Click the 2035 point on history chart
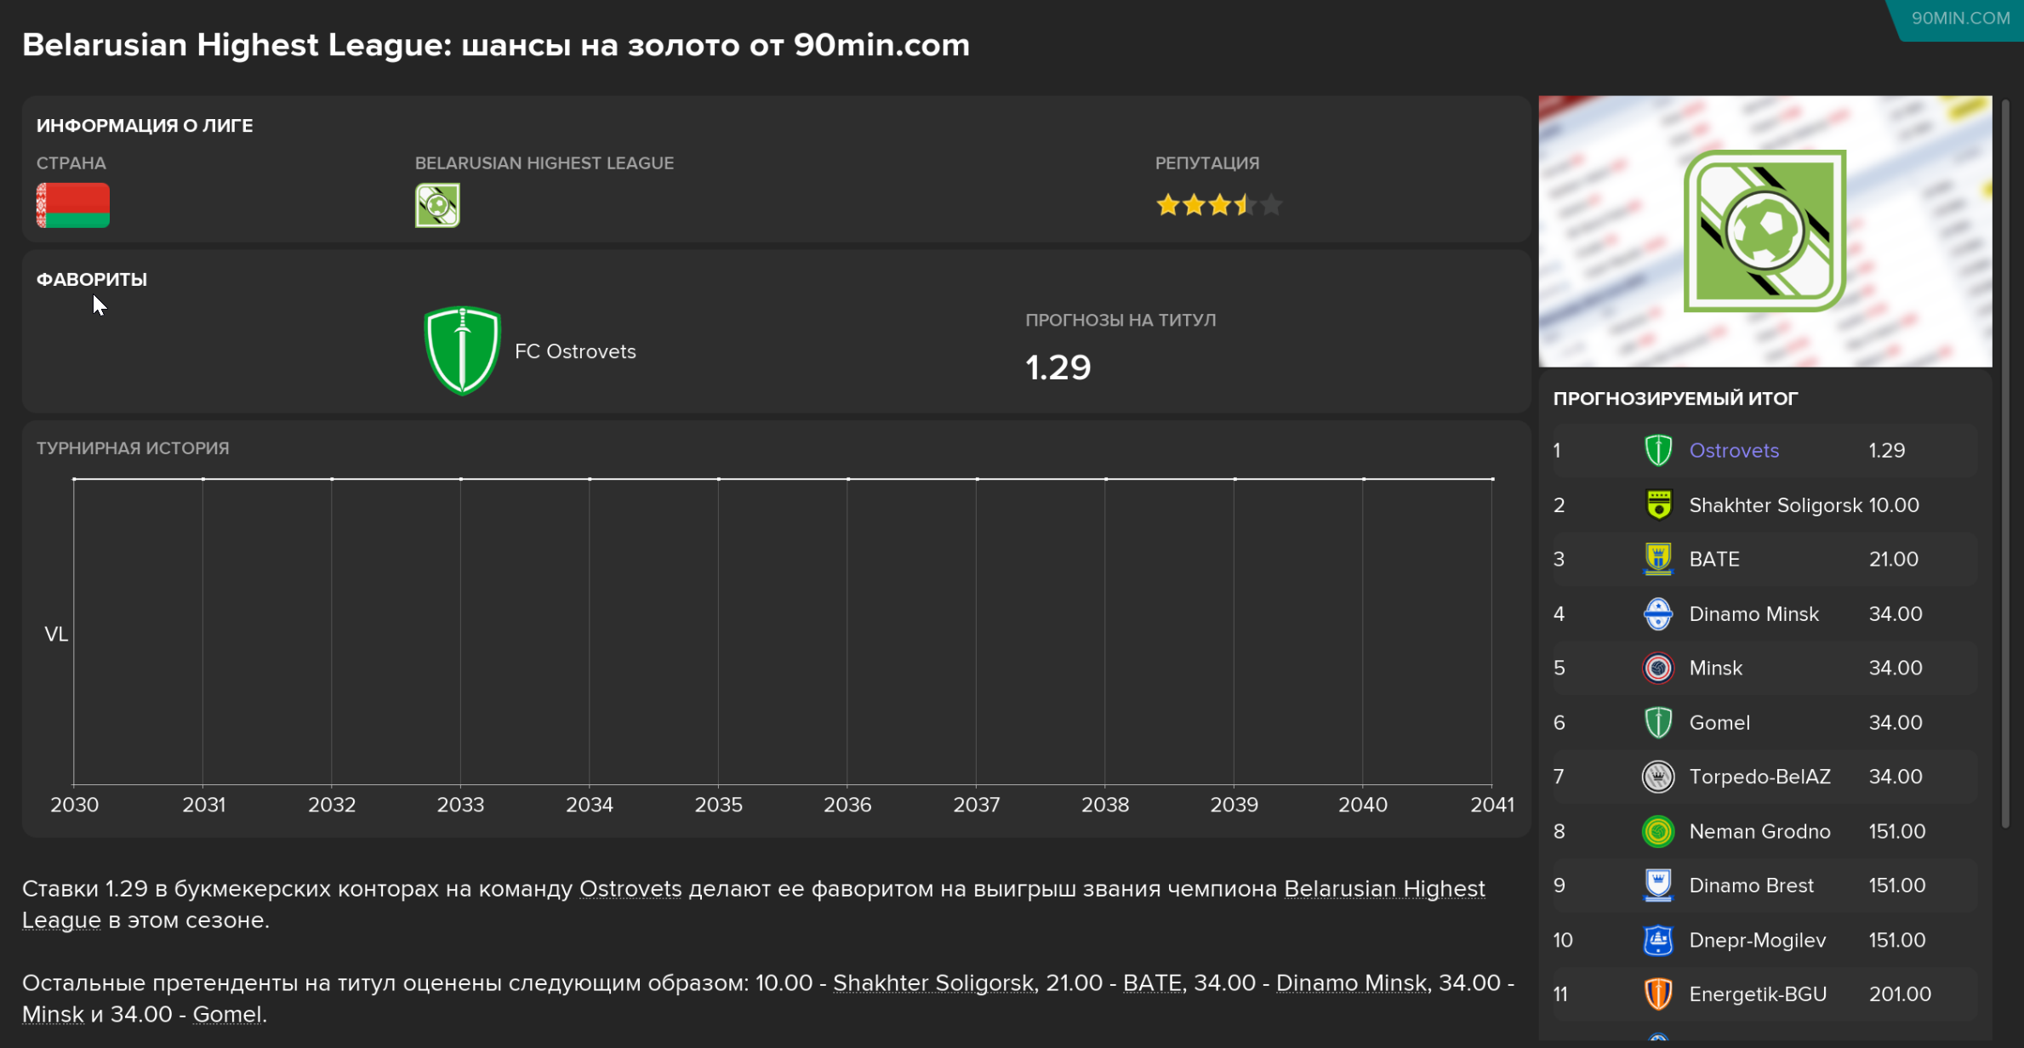This screenshot has height=1048, width=2024. 719,479
